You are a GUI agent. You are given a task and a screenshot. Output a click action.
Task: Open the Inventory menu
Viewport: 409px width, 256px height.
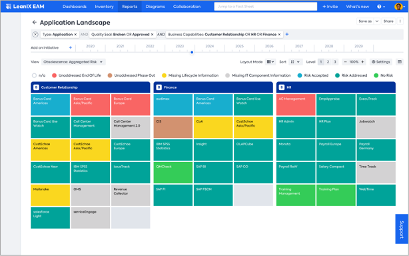point(104,7)
